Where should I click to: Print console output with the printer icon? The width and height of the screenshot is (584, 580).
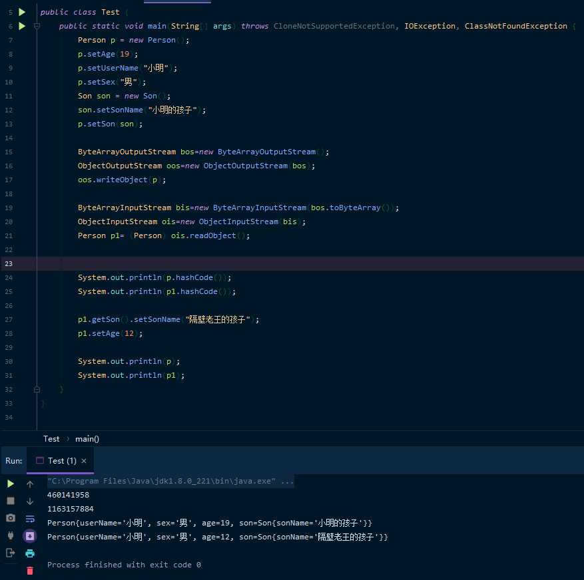[x=30, y=553]
